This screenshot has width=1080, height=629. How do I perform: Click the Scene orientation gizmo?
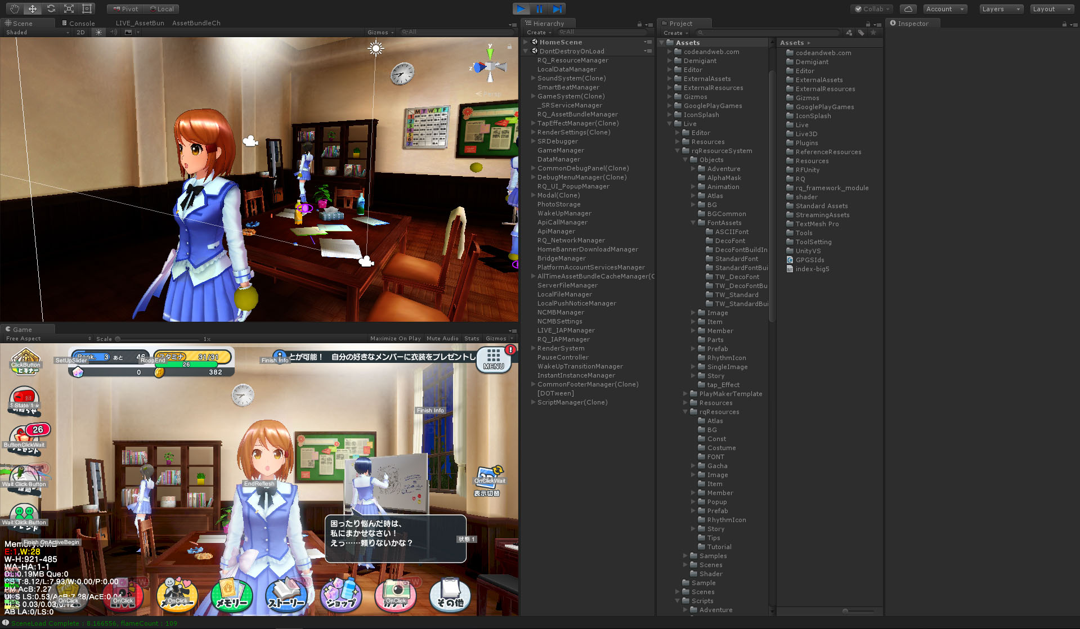(489, 66)
